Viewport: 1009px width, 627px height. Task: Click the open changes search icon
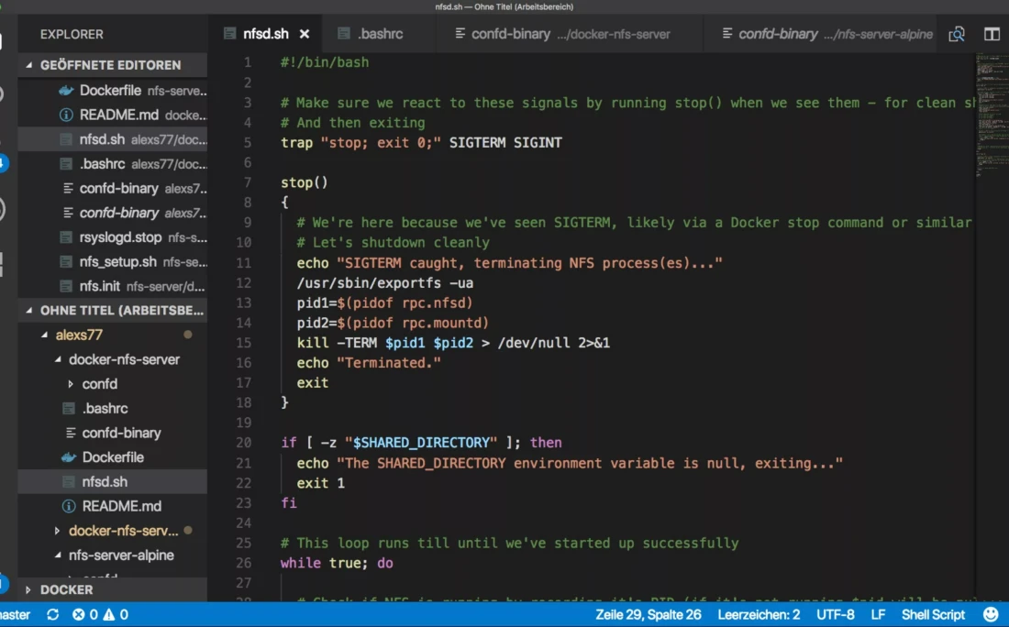(957, 34)
